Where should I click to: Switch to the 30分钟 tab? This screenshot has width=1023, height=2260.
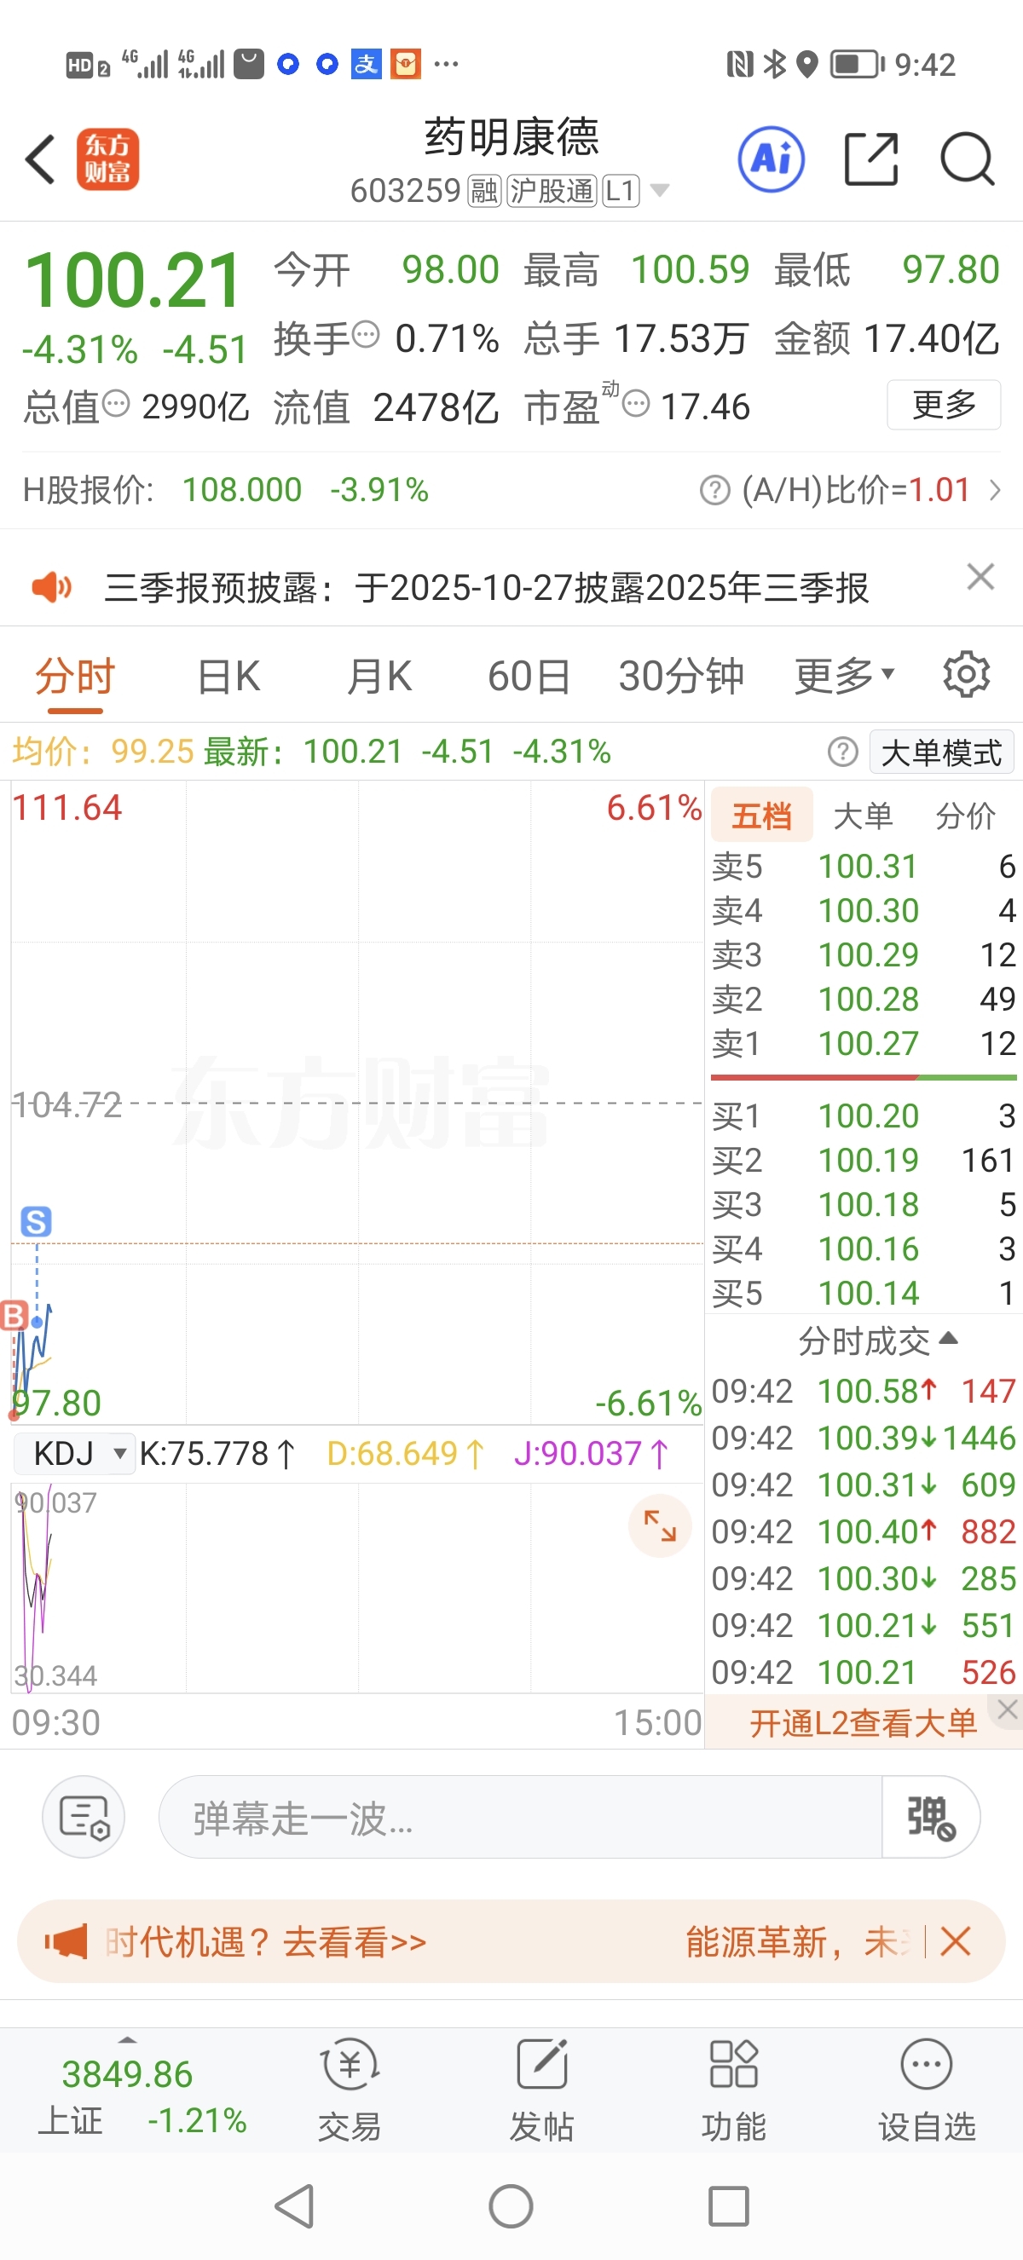tap(681, 677)
